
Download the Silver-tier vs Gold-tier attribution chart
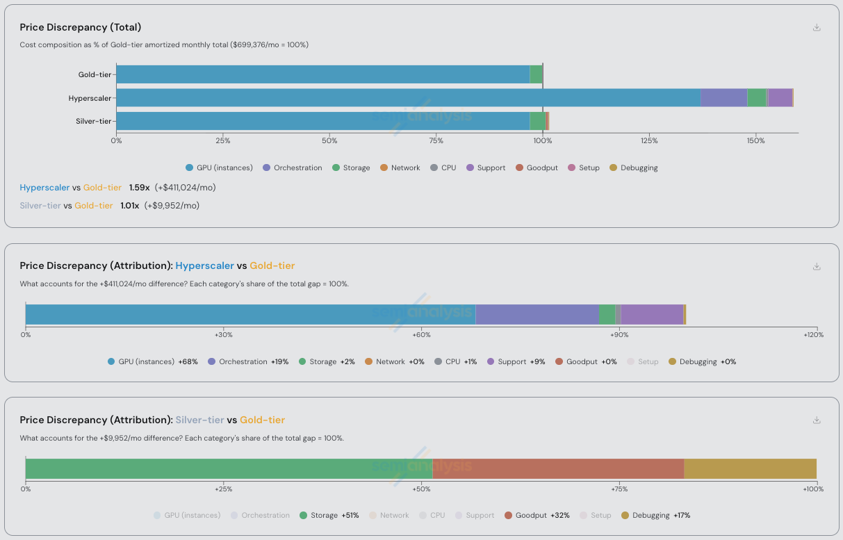(x=817, y=420)
